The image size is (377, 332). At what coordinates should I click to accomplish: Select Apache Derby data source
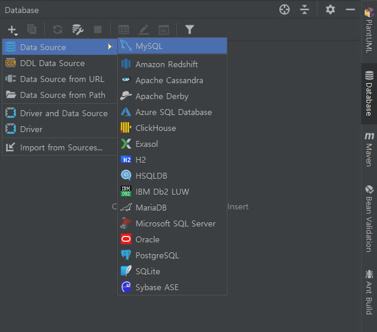172,96
